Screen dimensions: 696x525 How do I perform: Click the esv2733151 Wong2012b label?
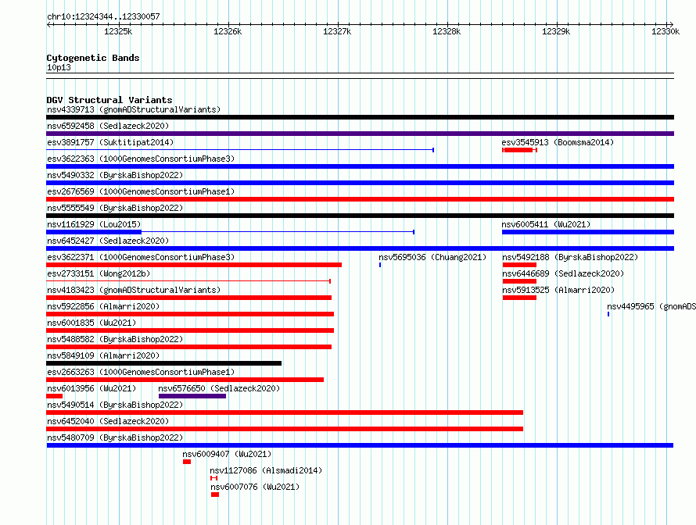click(99, 273)
